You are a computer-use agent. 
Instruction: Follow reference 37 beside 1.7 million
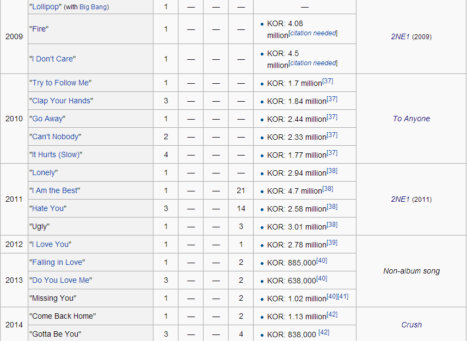(328, 81)
